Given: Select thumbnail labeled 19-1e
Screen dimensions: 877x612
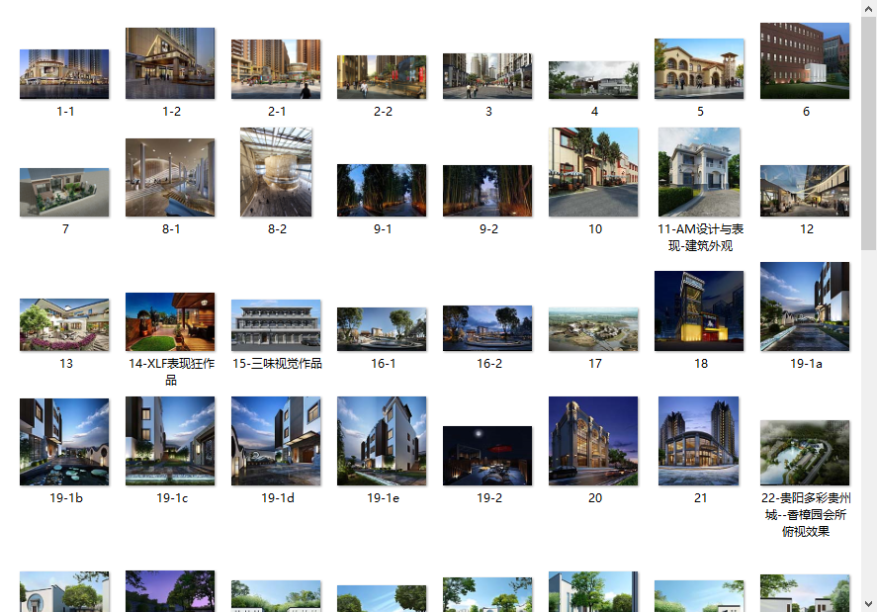Looking at the screenshot, I should (x=382, y=441).
